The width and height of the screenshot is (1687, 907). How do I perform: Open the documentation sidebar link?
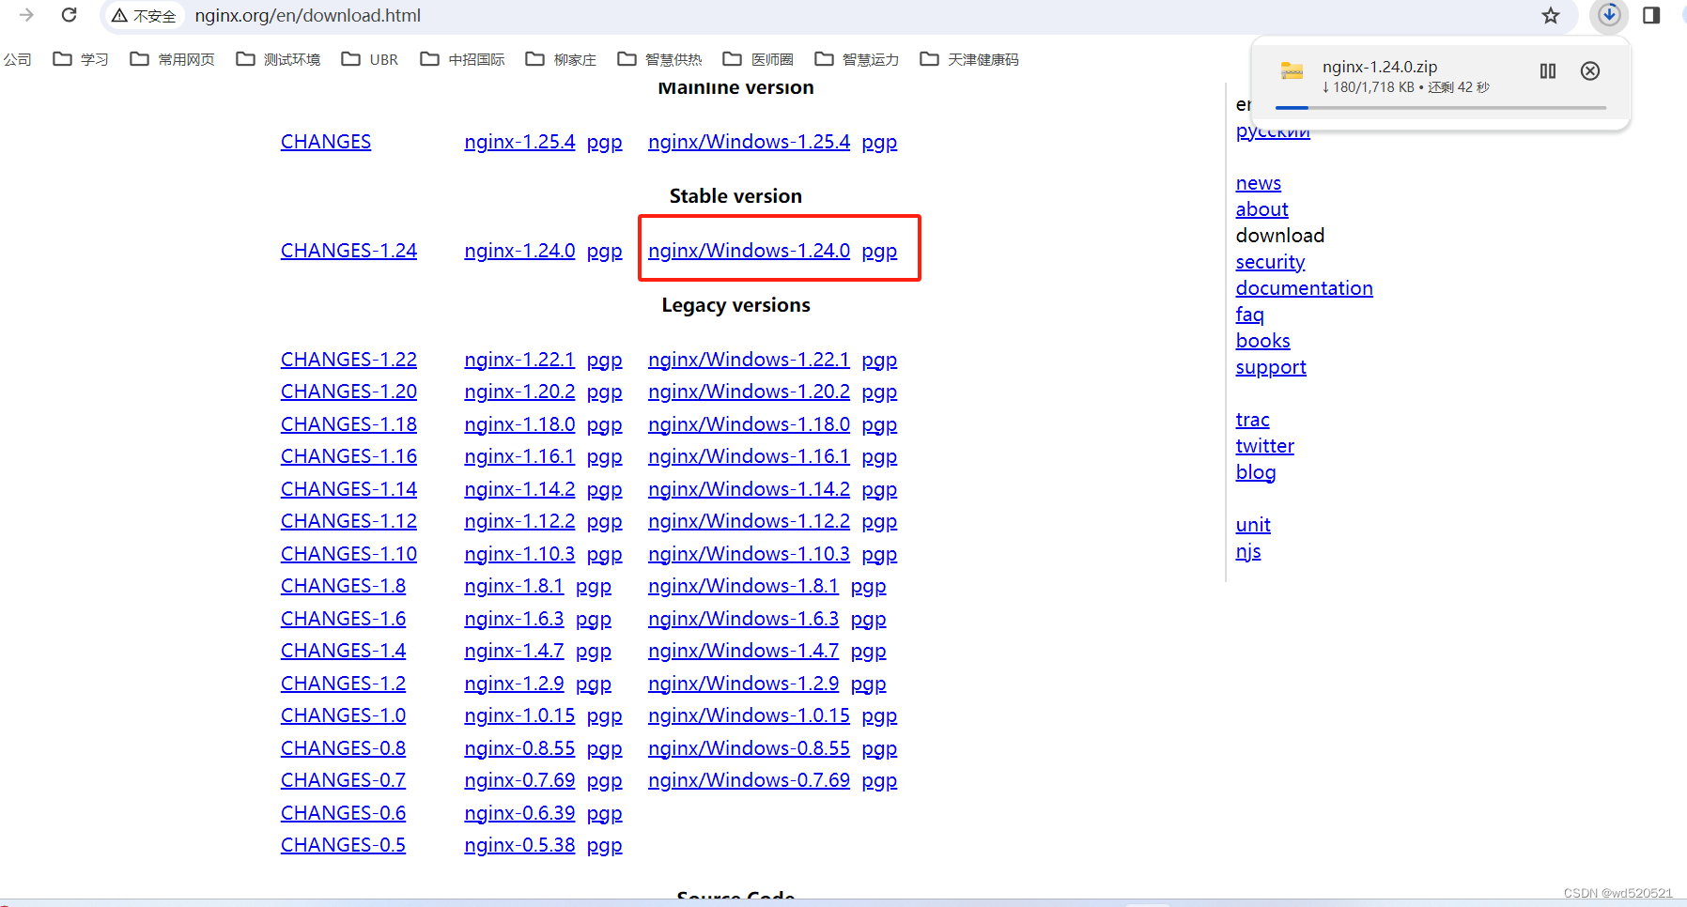tap(1304, 288)
